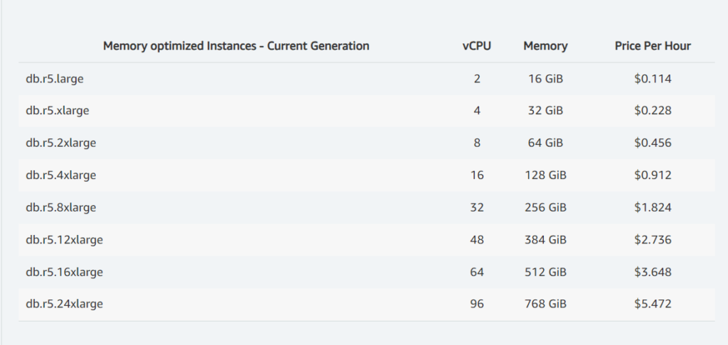Click the $0.114 hourly price
Image resolution: width=728 pixels, height=345 pixels.
653,79
